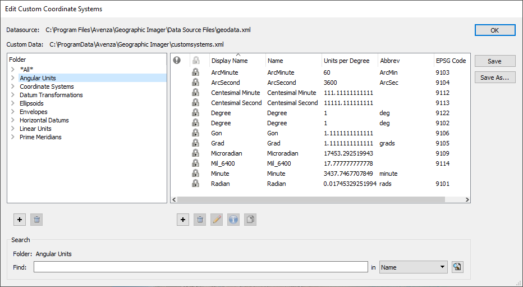Select the Linear Units folder
The width and height of the screenshot is (523, 287).
(x=35, y=129)
